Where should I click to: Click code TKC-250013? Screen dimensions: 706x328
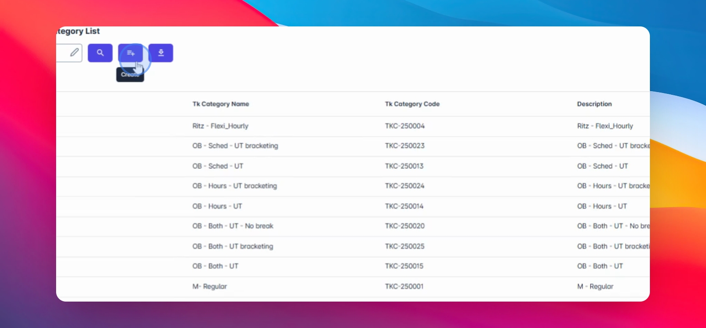point(404,166)
